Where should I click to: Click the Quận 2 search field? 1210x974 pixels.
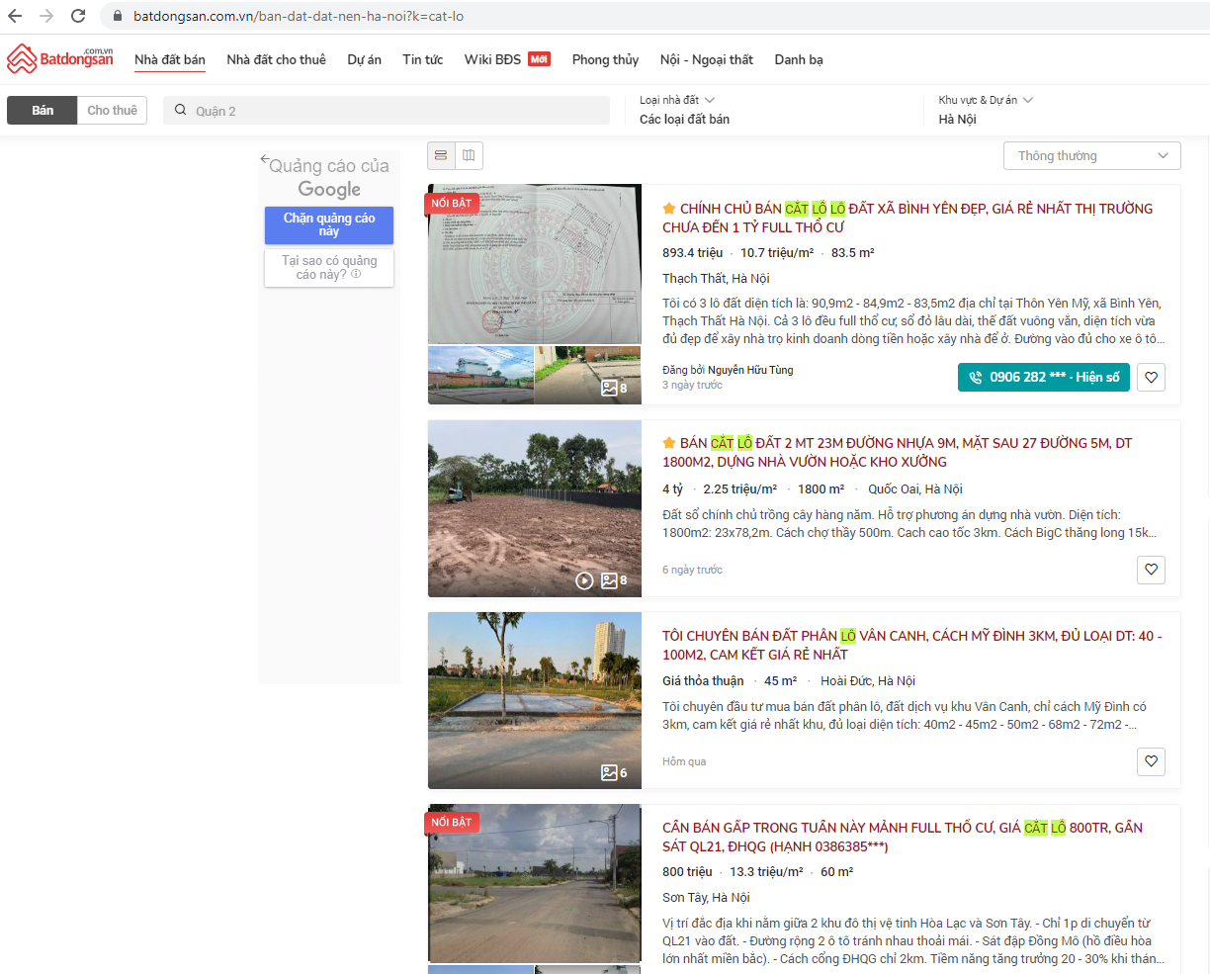[395, 111]
